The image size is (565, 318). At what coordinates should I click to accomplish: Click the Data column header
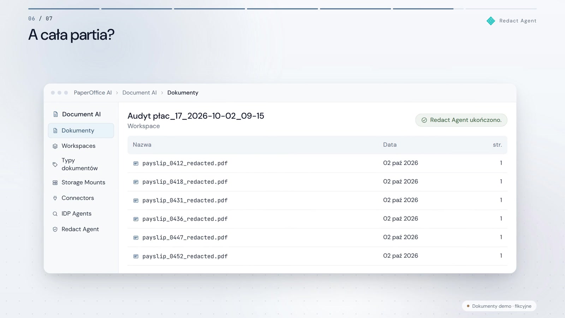coord(390,145)
